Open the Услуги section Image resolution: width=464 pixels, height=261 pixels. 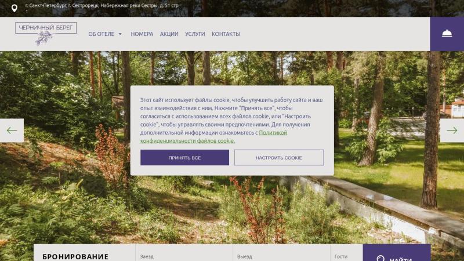click(x=195, y=34)
